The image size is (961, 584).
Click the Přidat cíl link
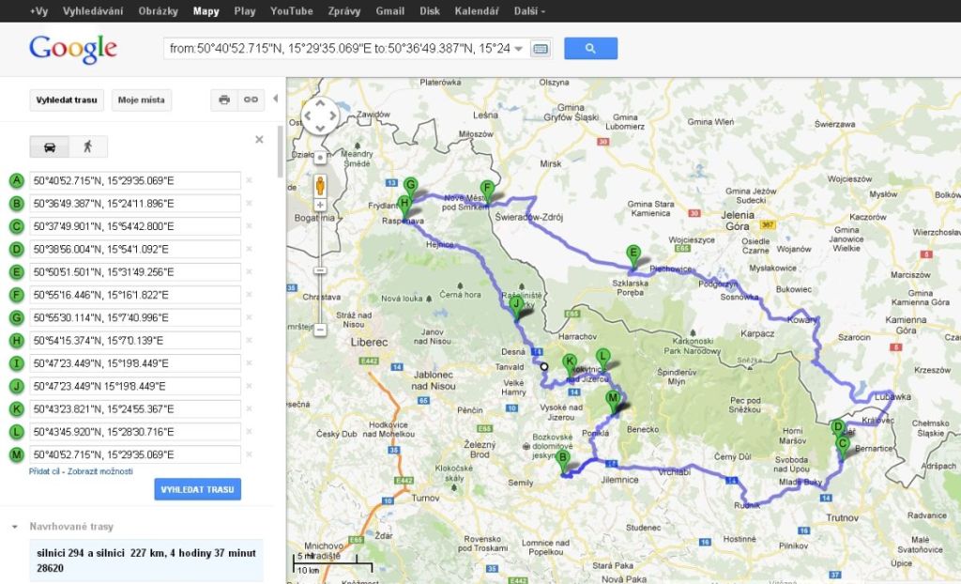pyautogui.click(x=46, y=471)
